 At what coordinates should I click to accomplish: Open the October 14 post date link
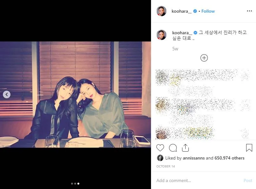pos(166,166)
